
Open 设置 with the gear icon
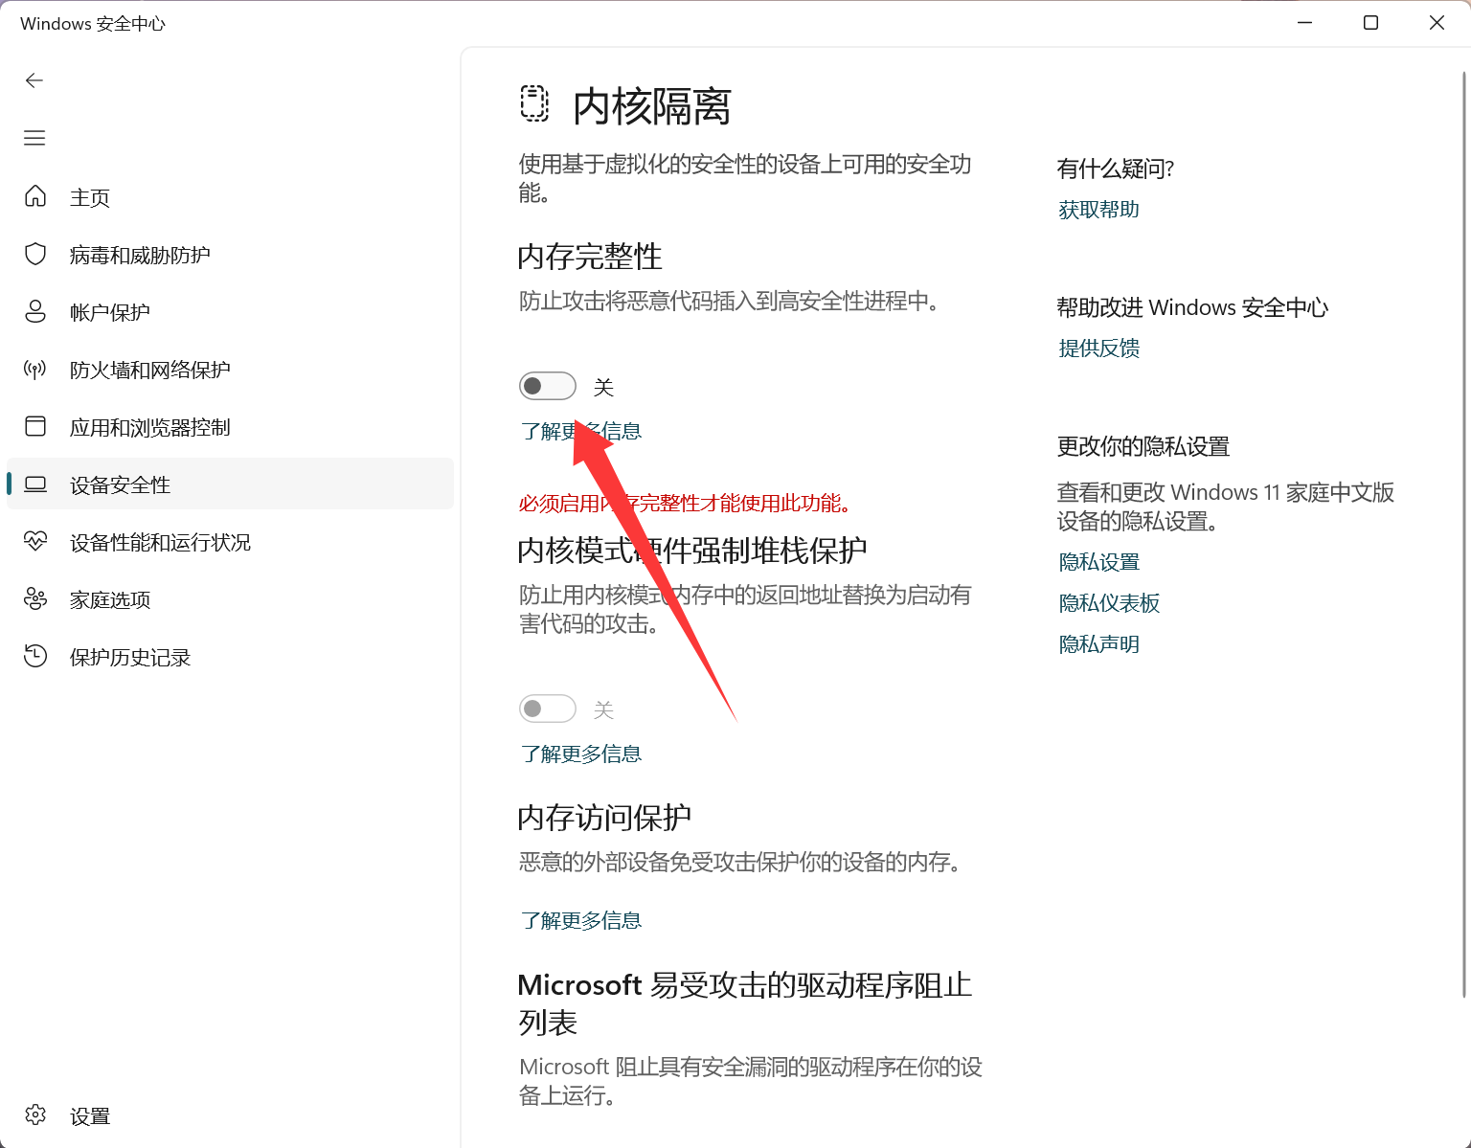(x=35, y=1115)
